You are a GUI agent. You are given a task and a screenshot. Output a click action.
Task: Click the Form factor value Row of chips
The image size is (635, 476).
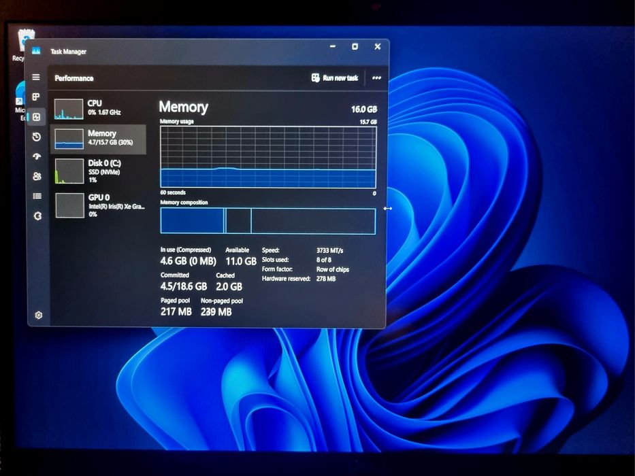pyautogui.click(x=333, y=269)
